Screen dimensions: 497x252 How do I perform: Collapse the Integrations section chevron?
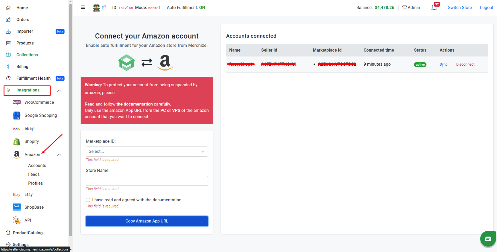[59, 91]
